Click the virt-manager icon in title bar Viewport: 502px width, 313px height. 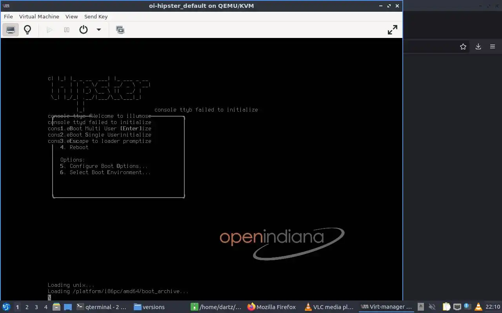[6, 6]
